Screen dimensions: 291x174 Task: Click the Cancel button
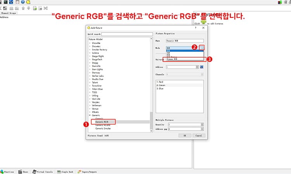point(199,136)
